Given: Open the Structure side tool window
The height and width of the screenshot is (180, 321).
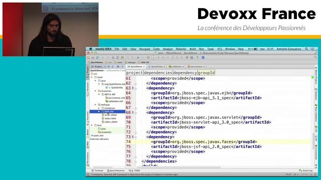Looking at the screenshot, I should (88, 89).
